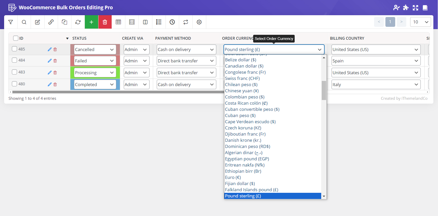Click the search magnifier icon
Screen dimensions: 438x216
click(24, 22)
